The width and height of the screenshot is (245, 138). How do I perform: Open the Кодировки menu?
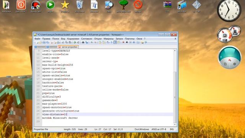pos(73,39)
